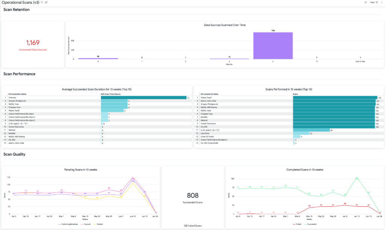The image size is (385, 230).
Task: Click the Directory duration bar
Action: pyautogui.click(x=144, y=98)
